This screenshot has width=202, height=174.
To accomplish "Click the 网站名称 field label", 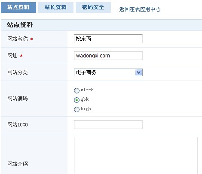I will 18,39.
